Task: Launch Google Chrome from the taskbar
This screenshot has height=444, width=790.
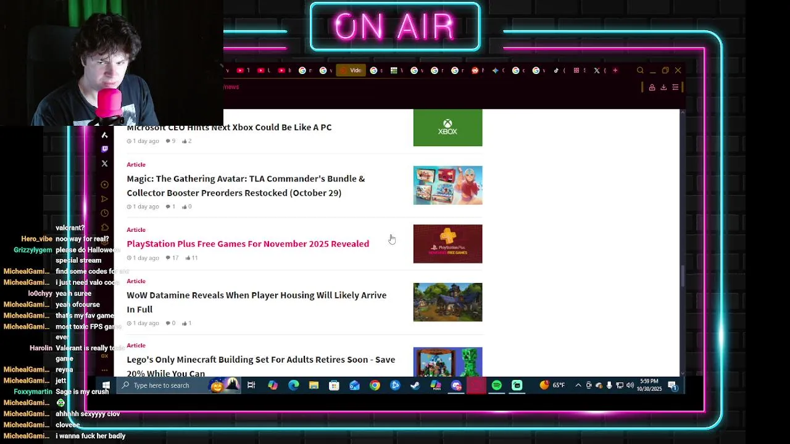Action: pyautogui.click(x=375, y=385)
